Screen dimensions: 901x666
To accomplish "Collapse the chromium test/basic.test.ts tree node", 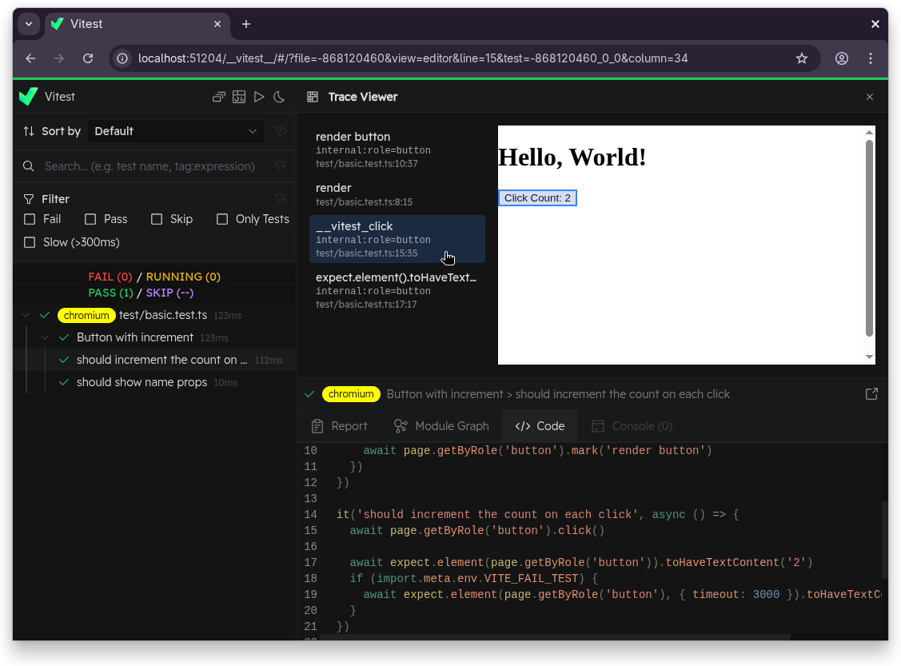I will 24,315.
